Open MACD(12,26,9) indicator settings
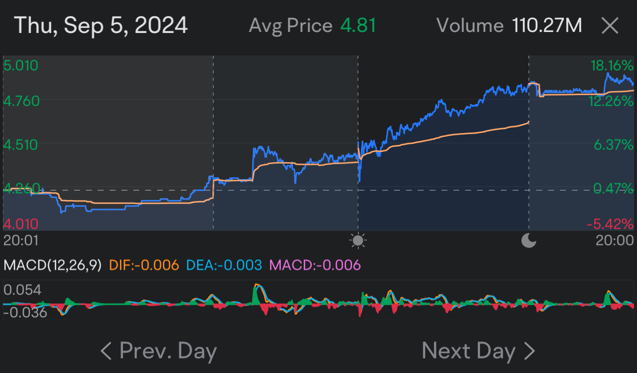 (52, 266)
